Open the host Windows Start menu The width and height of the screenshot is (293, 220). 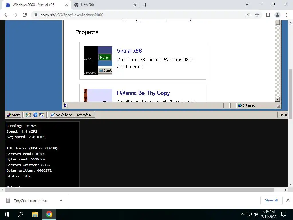(x=7, y=214)
